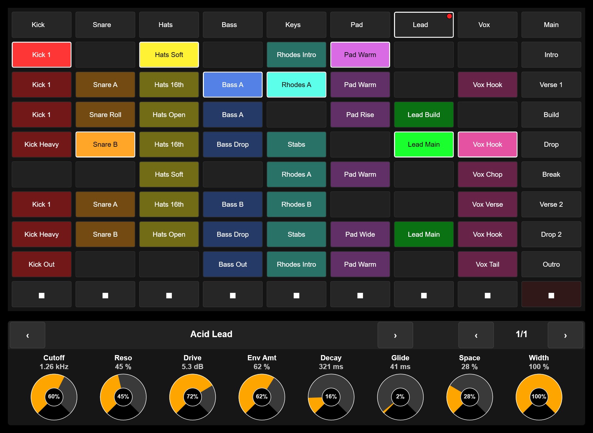Select the Kick track header
The height and width of the screenshot is (433, 593).
click(x=41, y=25)
